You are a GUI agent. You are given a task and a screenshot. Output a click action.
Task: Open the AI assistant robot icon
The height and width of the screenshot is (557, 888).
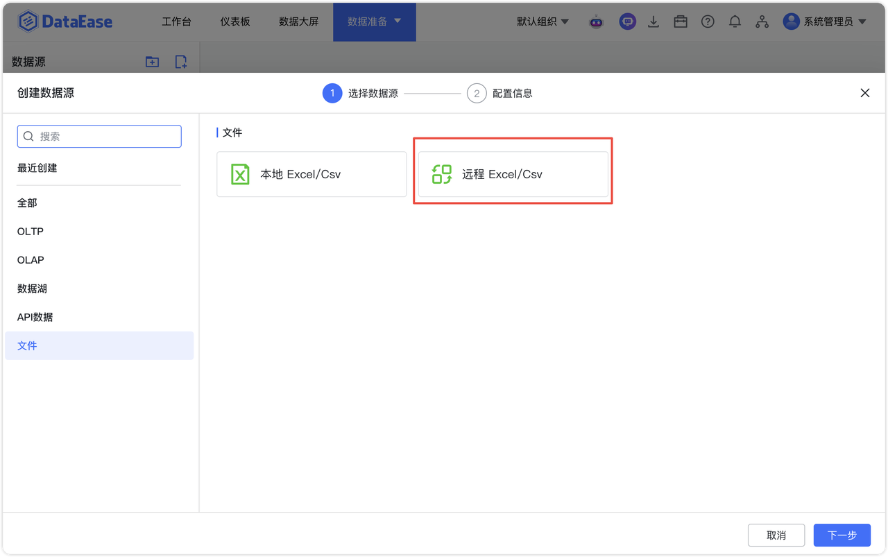[x=597, y=22]
